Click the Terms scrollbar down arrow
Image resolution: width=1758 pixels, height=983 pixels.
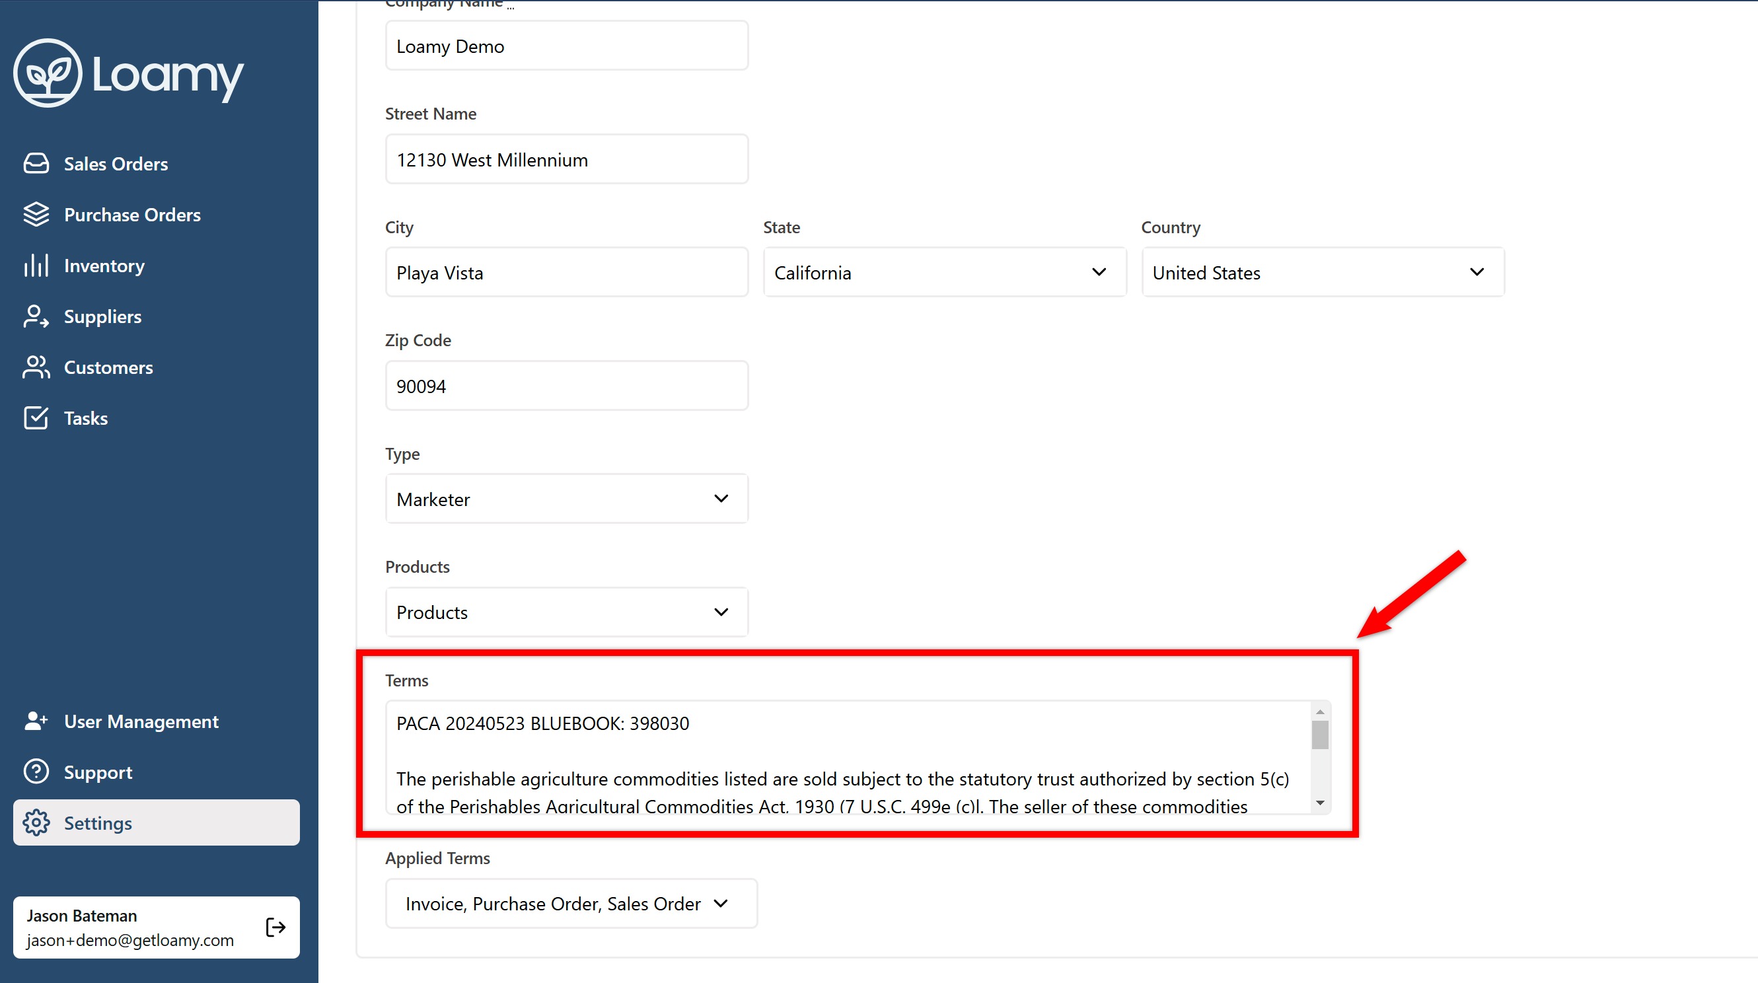[1320, 803]
